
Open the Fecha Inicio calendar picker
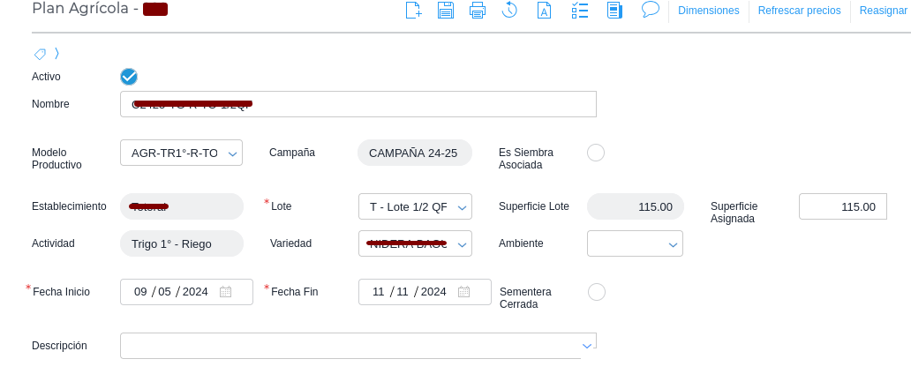click(225, 292)
